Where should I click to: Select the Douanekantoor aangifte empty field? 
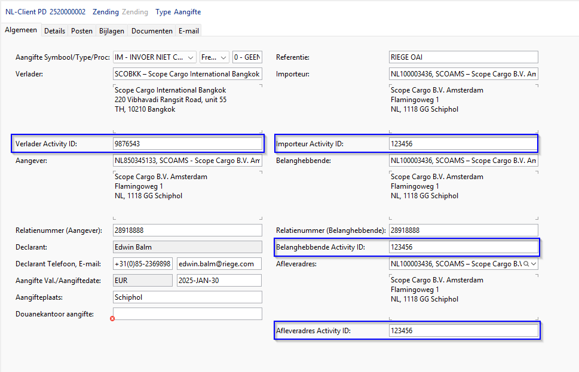187,314
